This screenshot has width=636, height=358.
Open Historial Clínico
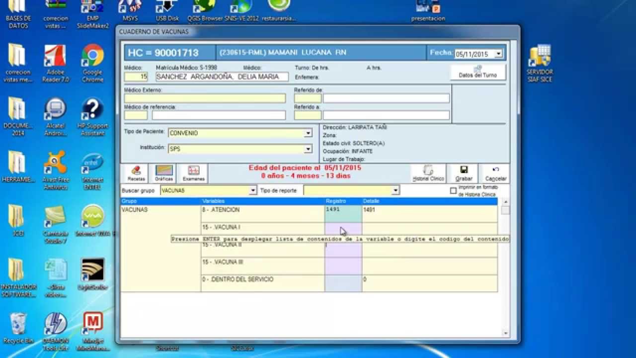pyautogui.click(x=428, y=174)
